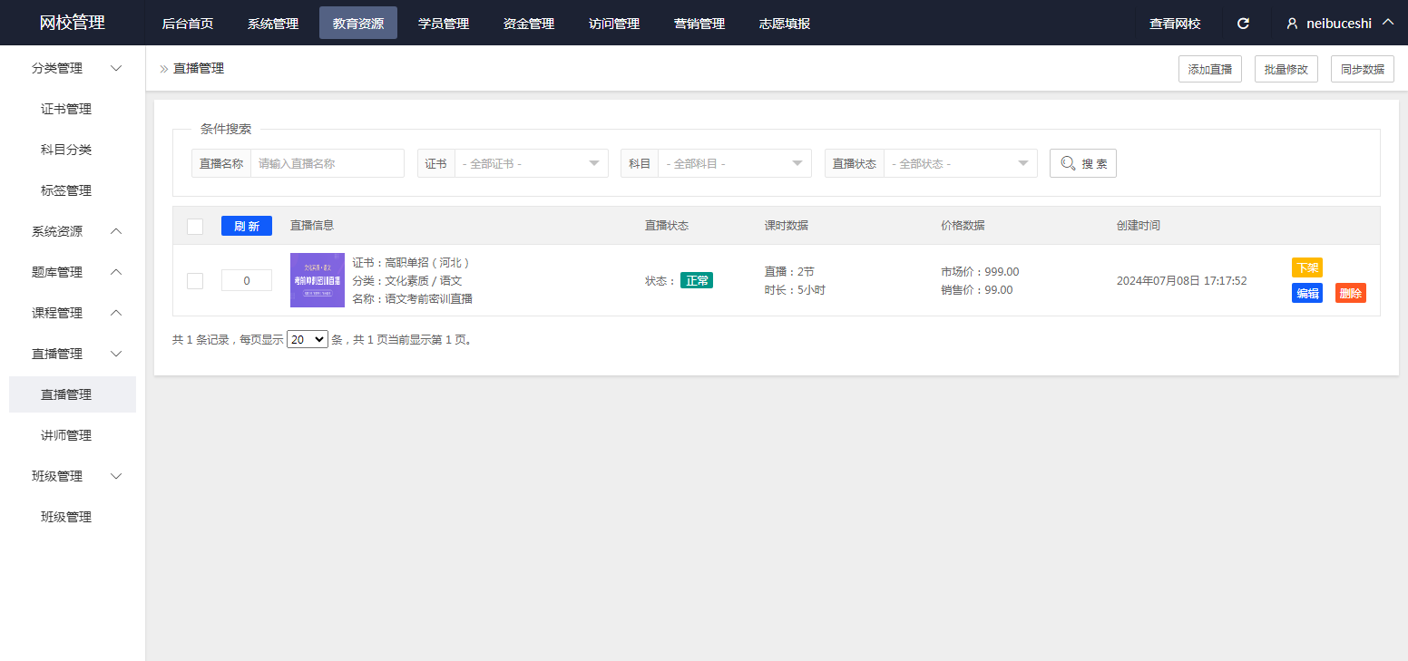
Task: Click the red 删除 button
Action: [x=1351, y=293]
